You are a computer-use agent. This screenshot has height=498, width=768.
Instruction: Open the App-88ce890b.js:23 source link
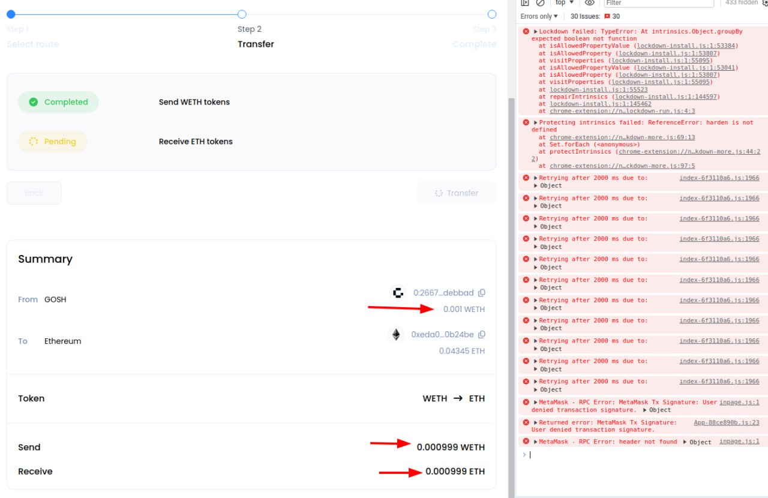[x=726, y=422]
